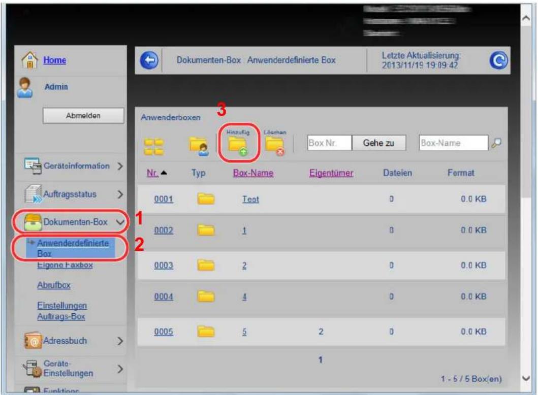The width and height of the screenshot is (538, 395).
Task: Delete a box with Löschen icon
Action: click(x=275, y=146)
